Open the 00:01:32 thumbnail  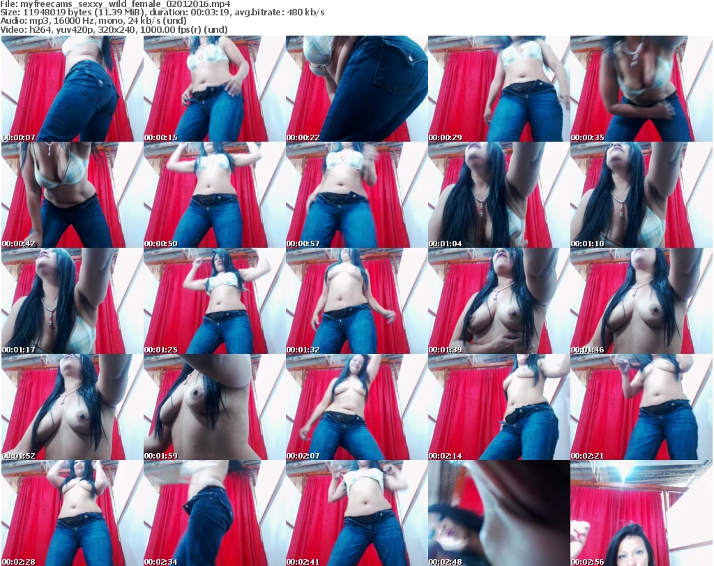356,301
